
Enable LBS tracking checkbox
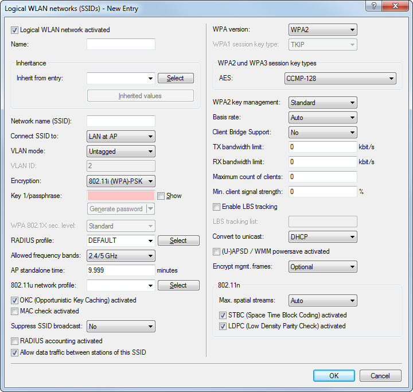216,207
